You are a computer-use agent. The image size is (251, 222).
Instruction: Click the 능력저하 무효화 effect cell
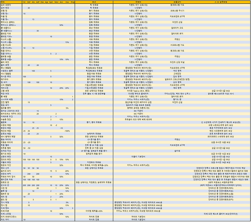94,134
